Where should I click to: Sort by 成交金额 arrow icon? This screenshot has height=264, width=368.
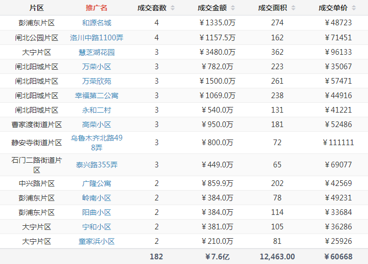(233, 8)
